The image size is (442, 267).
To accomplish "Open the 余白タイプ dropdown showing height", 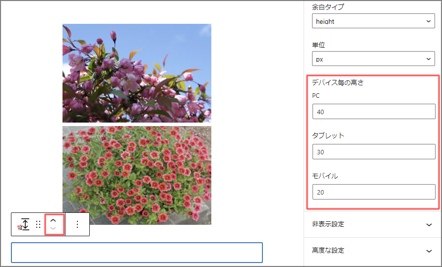I will point(374,21).
